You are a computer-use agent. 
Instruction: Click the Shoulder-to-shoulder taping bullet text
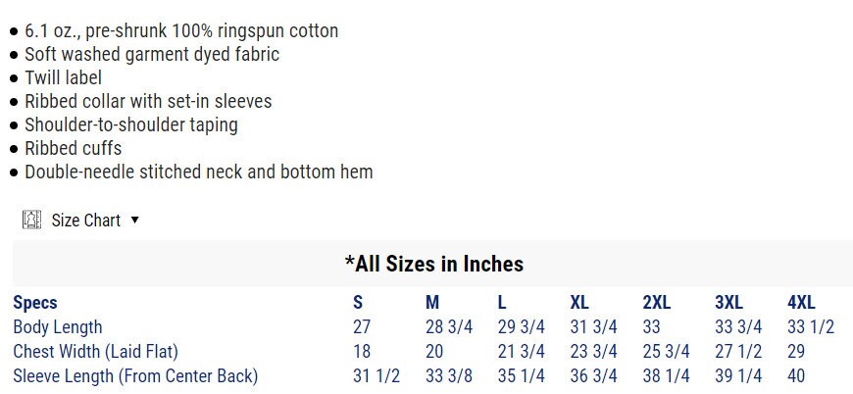tap(130, 124)
